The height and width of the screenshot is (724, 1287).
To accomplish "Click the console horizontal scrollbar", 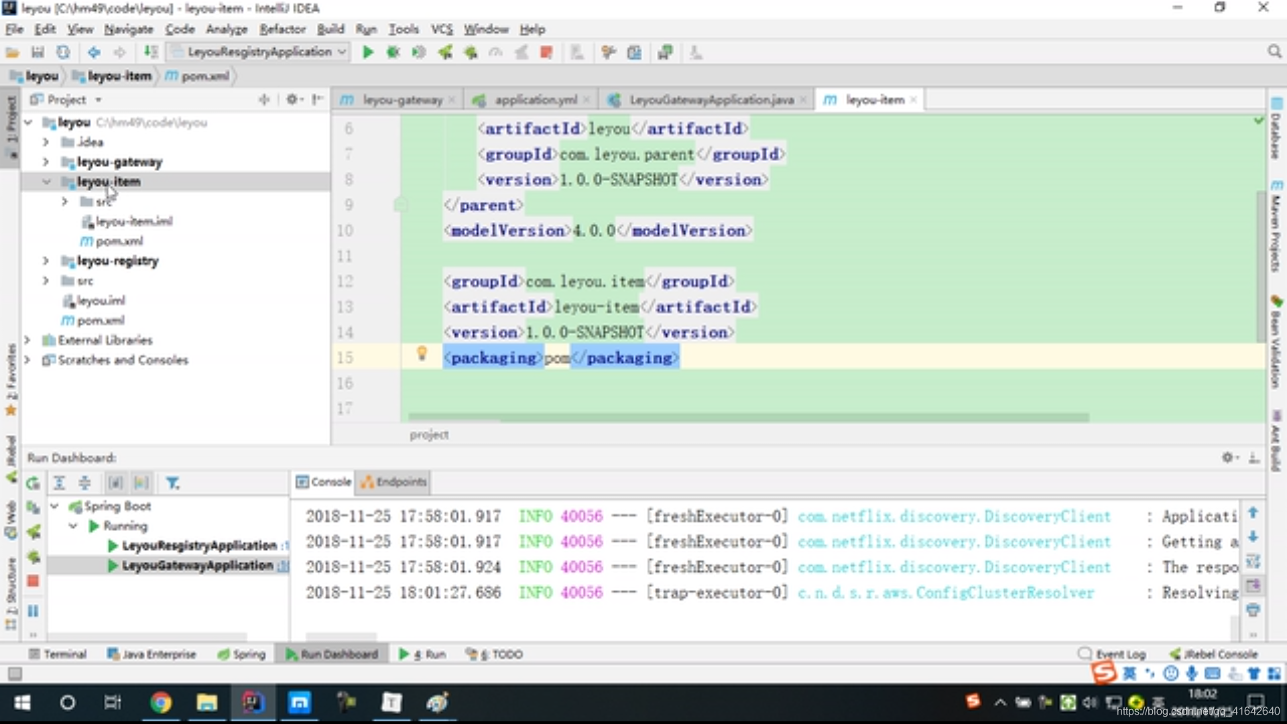I will click(342, 636).
